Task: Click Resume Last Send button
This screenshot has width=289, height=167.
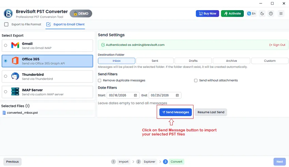Action: pyautogui.click(x=211, y=112)
